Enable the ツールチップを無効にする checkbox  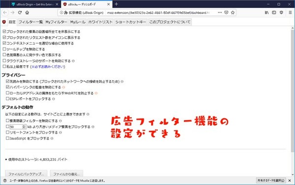pos(4,49)
